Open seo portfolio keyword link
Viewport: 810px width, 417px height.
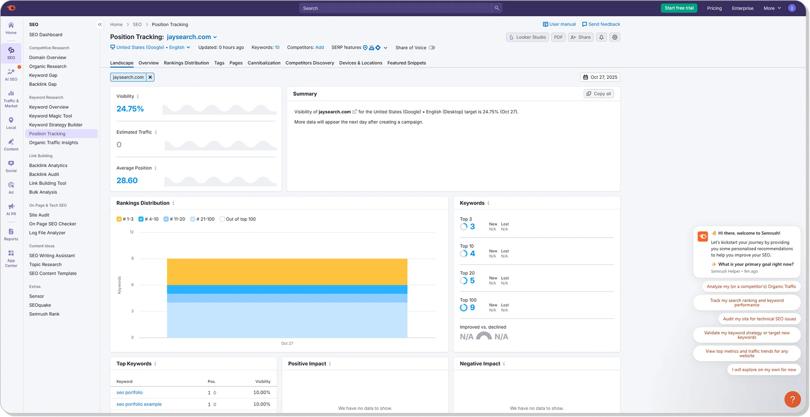(x=129, y=392)
